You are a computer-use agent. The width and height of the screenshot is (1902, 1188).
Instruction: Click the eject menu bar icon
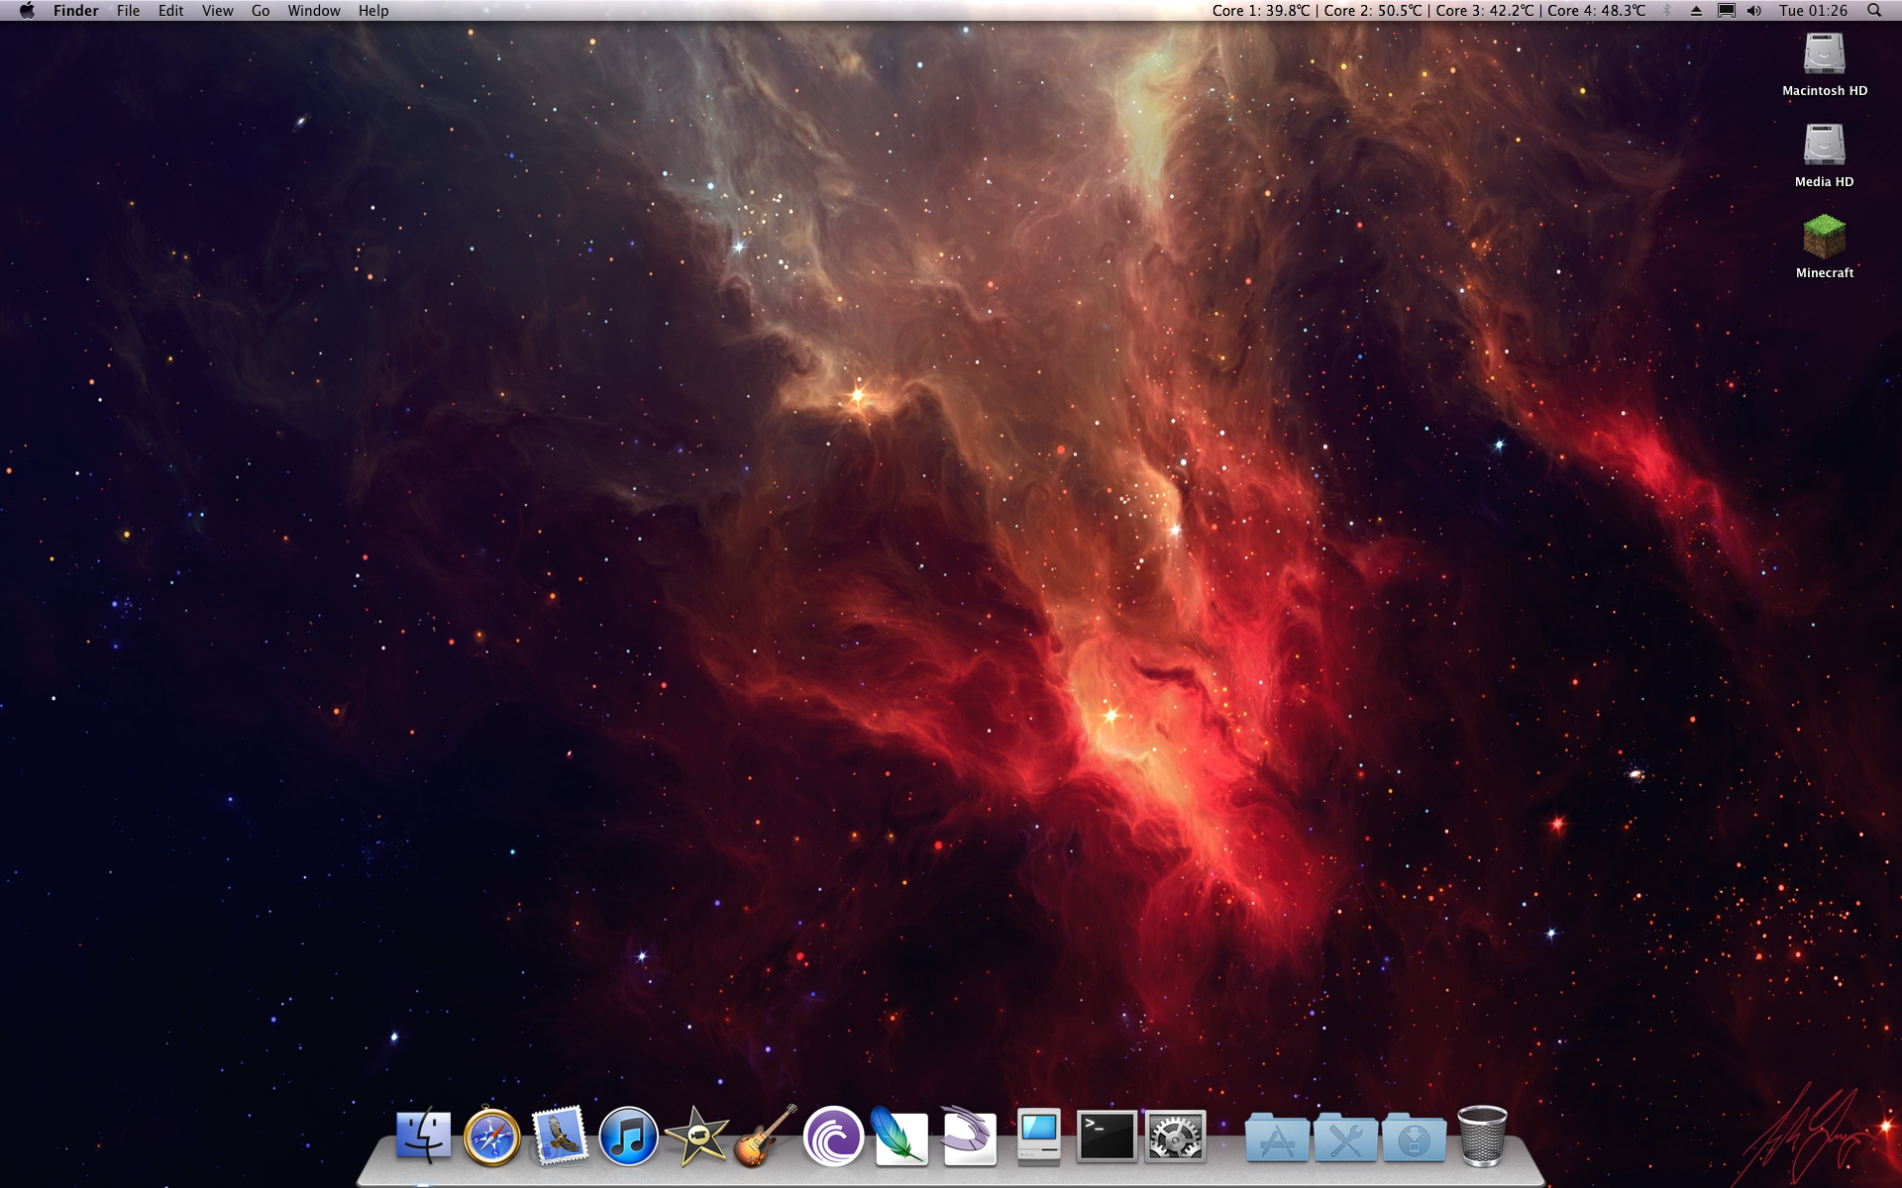(1696, 11)
